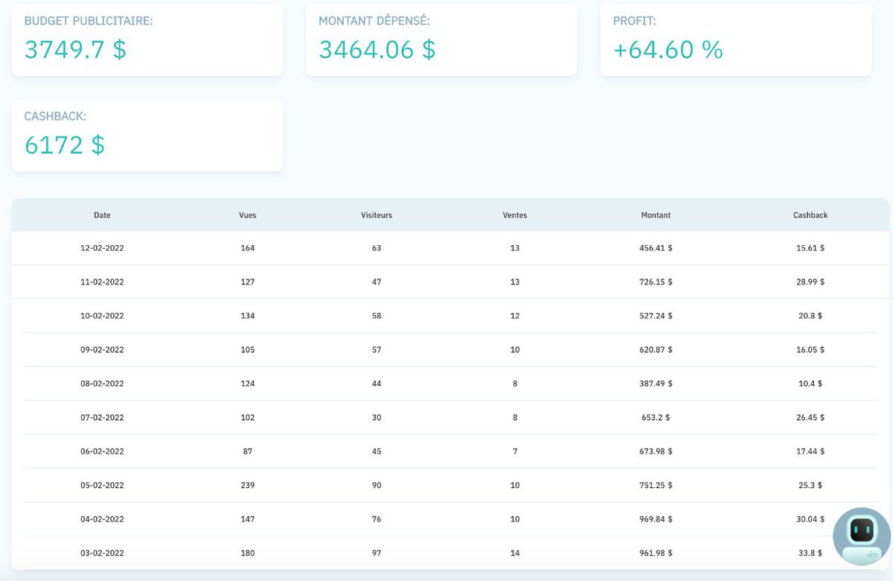Click the Ventes column header
The width and height of the screenshot is (893, 581).
515,215
